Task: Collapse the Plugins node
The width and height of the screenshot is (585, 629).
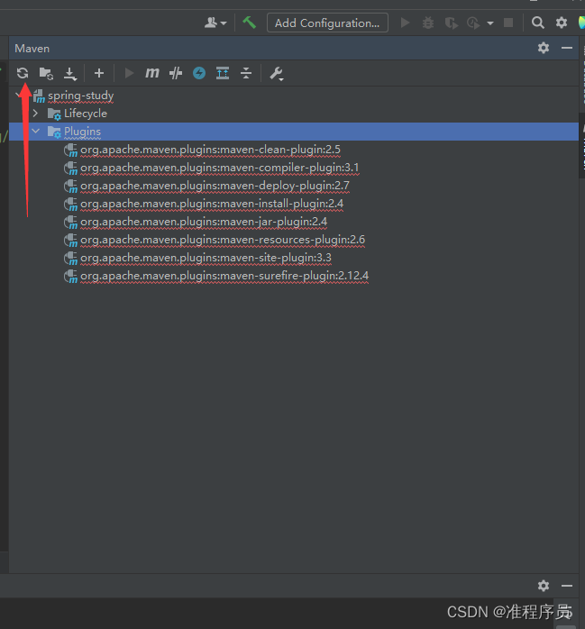Action: pyautogui.click(x=35, y=131)
